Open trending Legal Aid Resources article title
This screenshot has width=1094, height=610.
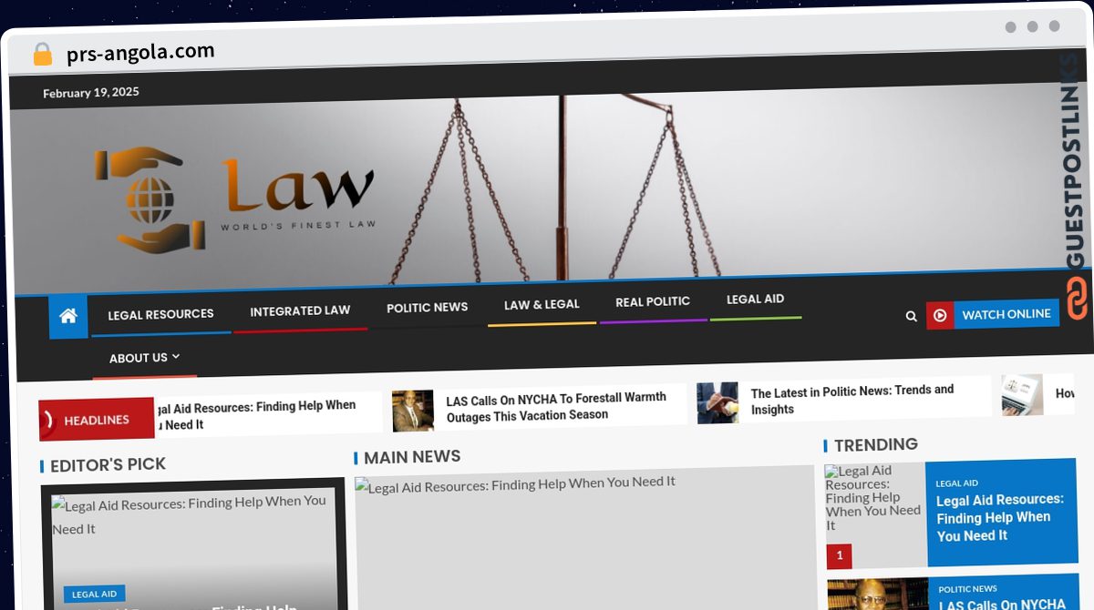(1000, 517)
